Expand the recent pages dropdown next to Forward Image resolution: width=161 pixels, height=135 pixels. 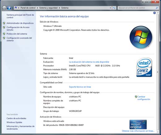click(x=12, y=8)
